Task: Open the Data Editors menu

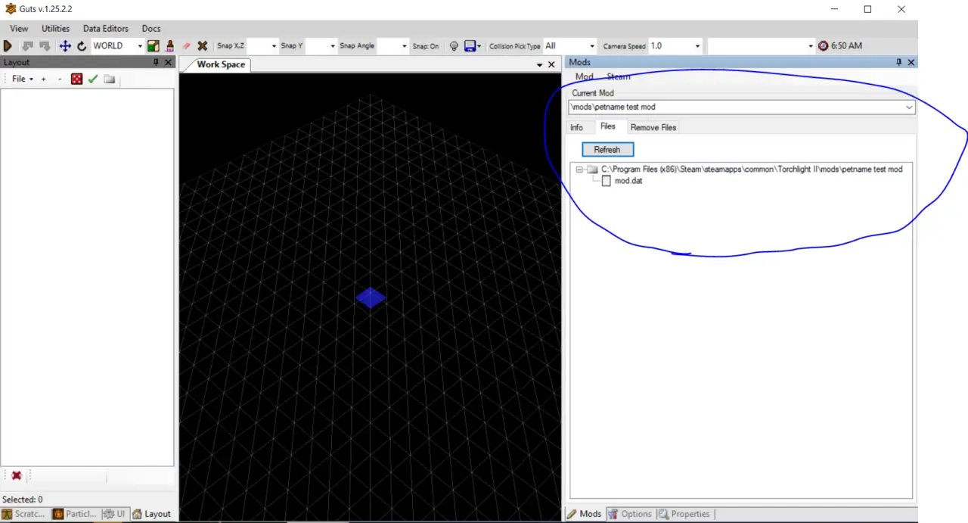Action: point(106,29)
